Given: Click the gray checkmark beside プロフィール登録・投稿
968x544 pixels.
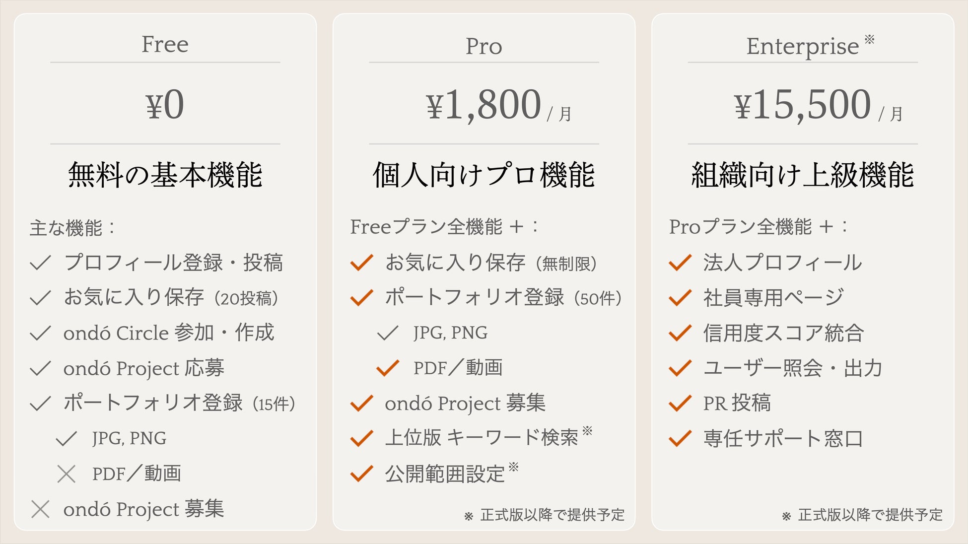Looking at the screenshot, I should (40, 263).
